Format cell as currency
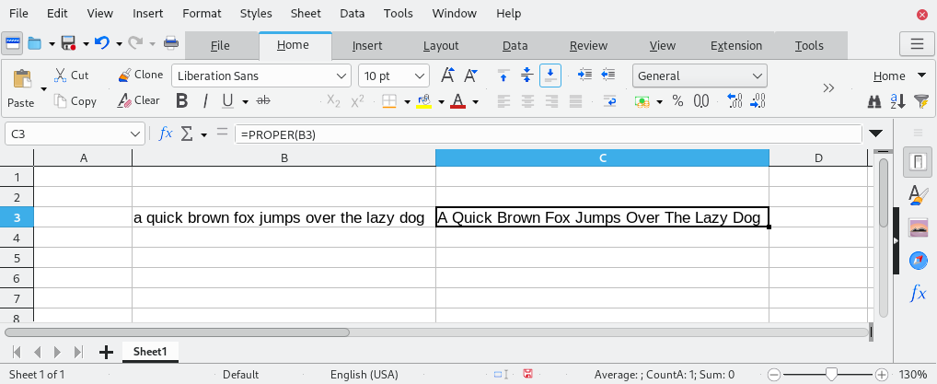Screen dimensions: 937x384 (x=642, y=101)
